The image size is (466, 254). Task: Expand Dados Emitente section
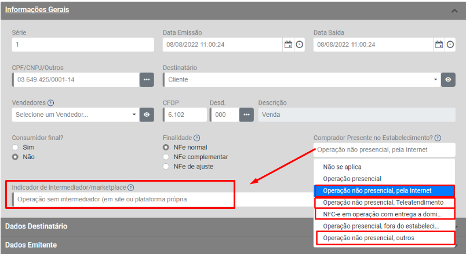coord(233,245)
